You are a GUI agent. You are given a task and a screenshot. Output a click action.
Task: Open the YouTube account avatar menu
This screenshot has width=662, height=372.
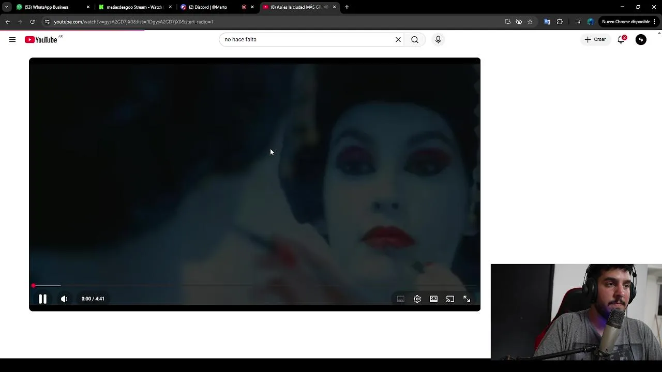(641, 39)
